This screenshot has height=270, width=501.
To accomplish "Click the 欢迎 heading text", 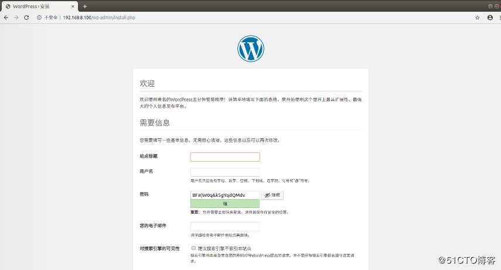I will [x=147, y=83].
